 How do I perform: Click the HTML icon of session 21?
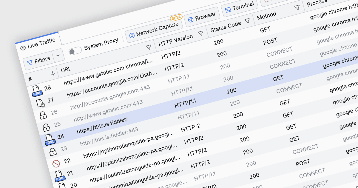point(60,176)
